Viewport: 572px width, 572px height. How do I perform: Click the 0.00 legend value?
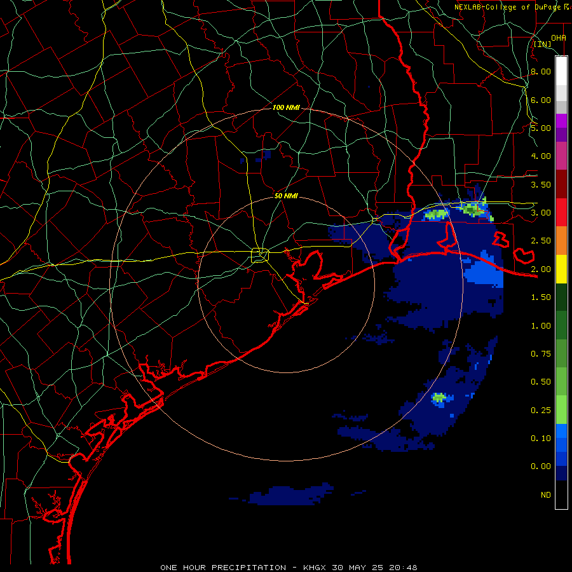[541, 466]
